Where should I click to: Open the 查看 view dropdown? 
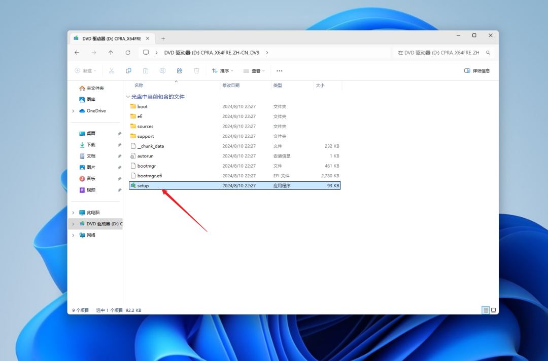(254, 71)
